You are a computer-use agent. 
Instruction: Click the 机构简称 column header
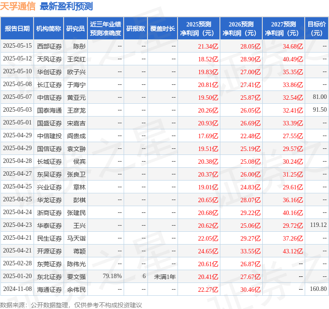(49, 28)
